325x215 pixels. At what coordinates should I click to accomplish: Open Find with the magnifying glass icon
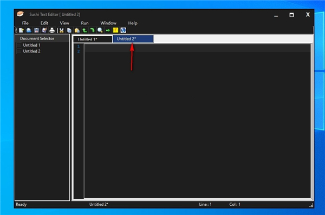click(x=100, y=30)
